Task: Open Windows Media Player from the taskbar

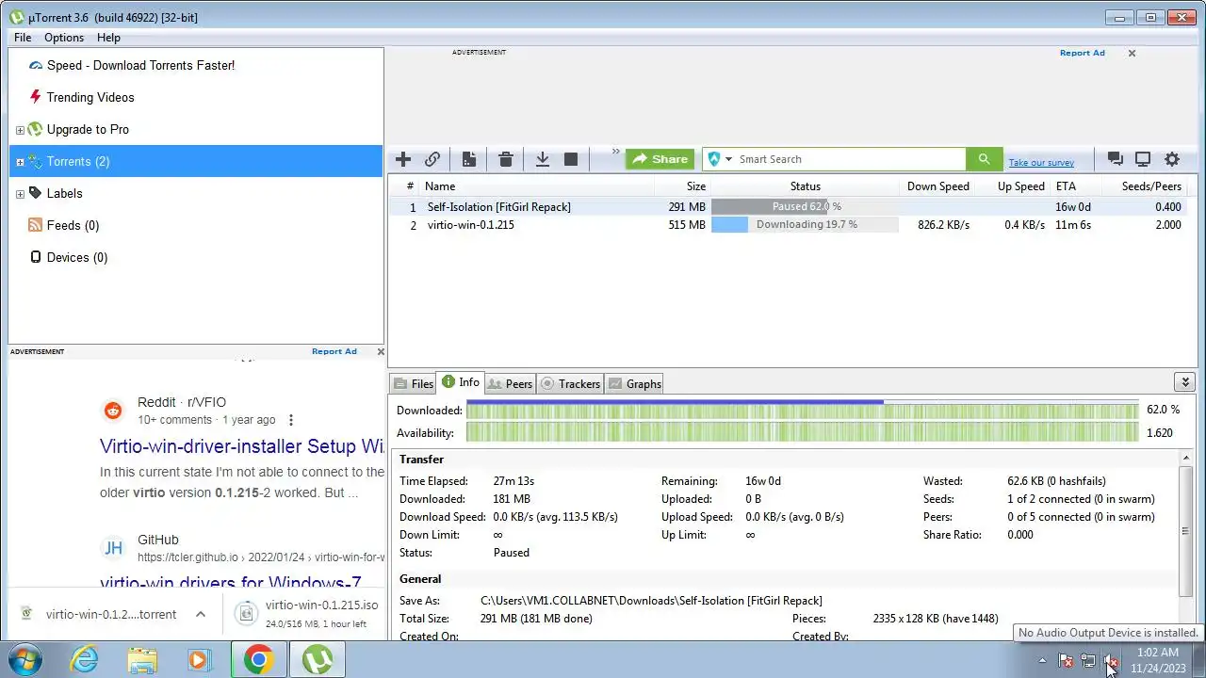Action: coord(199,659)
